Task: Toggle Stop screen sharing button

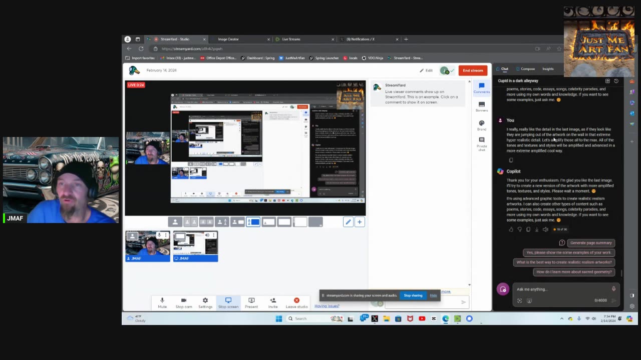Action: click(x=228, y=303)
